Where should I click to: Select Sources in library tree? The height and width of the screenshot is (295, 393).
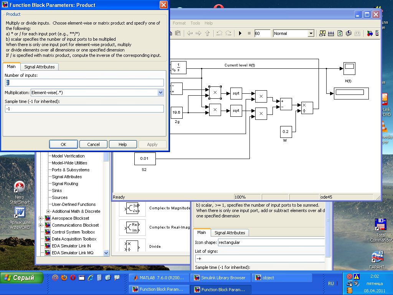point(59,197)
